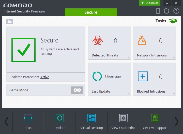Click the COMODO logo

[x=18, y=5]
